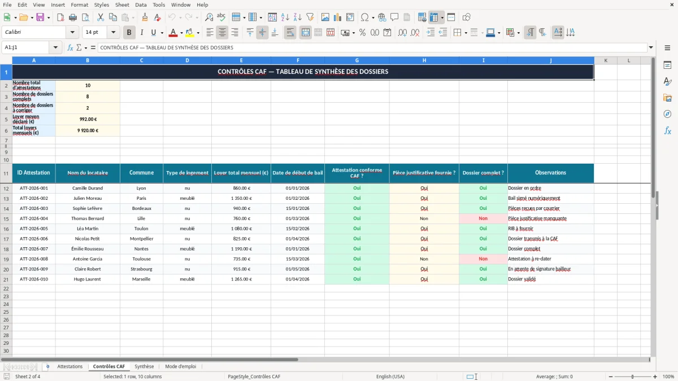Switch to the Mode d'emploi sheet tab
Viewport: 678px width, 381px height.
181,367
